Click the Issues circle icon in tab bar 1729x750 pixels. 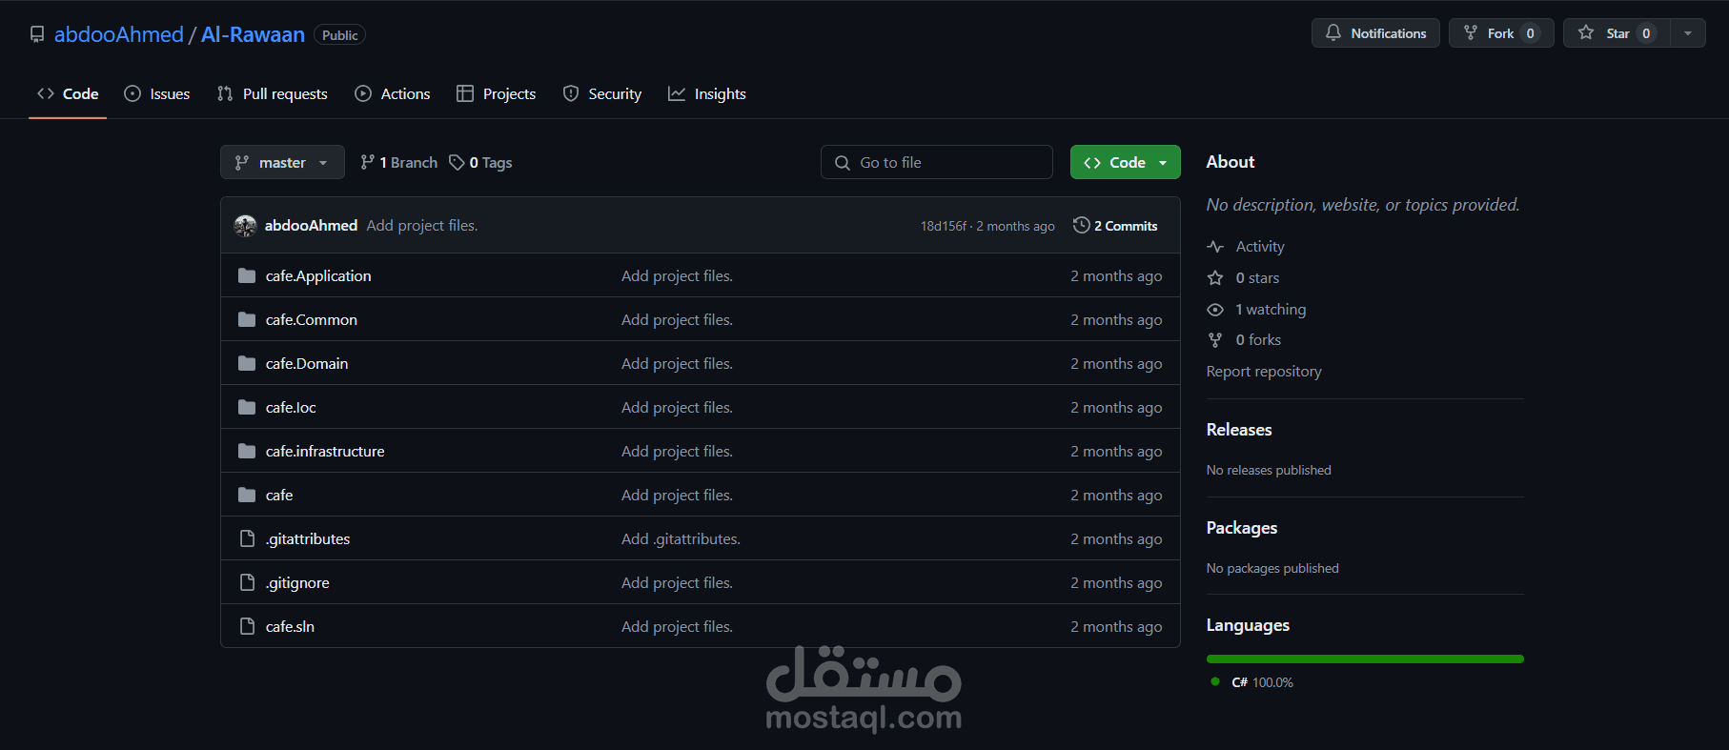[132, 93]
